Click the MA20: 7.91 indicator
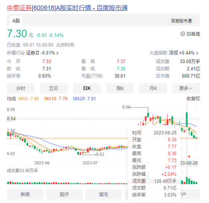This screenshot has height=203, width=209. [x=84, y=99]
